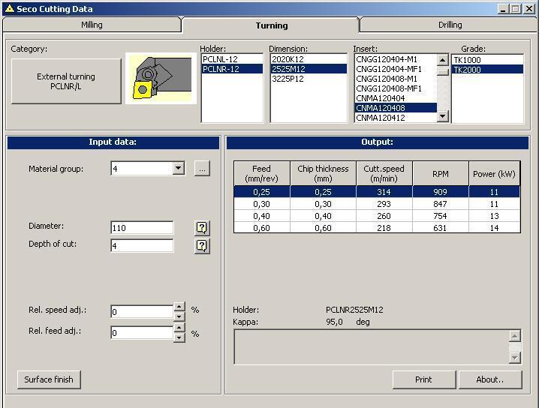The image size is (539, 408).
Task: Click the Cutt.speed column header
Action: pos(384,174)
